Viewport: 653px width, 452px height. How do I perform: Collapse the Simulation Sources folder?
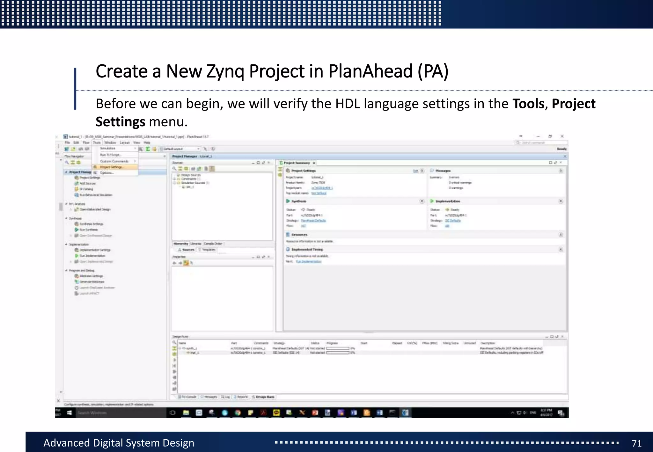(174, 183)
